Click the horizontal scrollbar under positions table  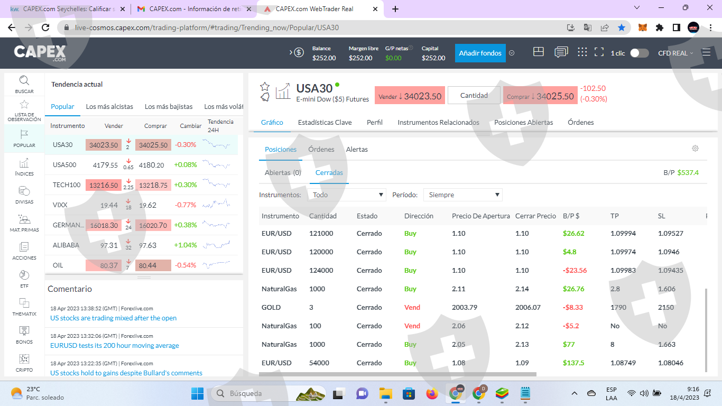click(397, 374)
